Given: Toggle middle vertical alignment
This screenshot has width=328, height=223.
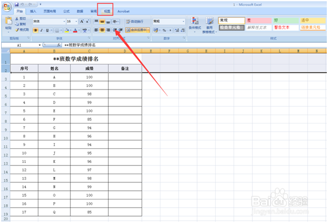Looking at the screenshot, I should click(x=102, y=21).
